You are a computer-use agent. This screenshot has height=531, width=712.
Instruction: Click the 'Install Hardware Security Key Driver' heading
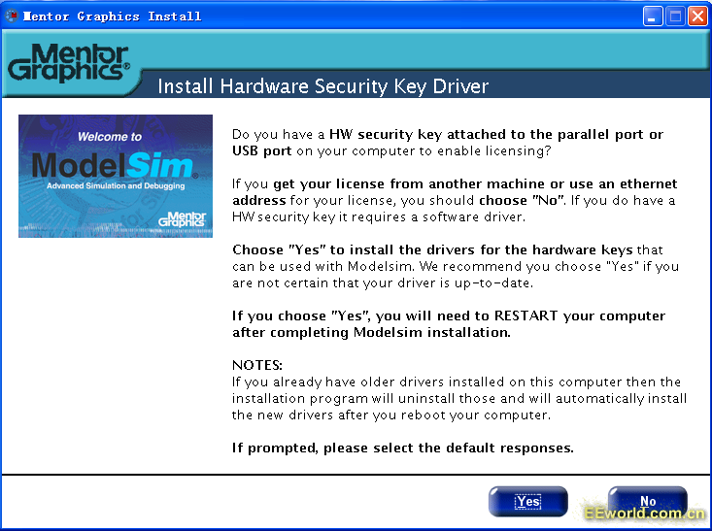(x=322, y=86)
